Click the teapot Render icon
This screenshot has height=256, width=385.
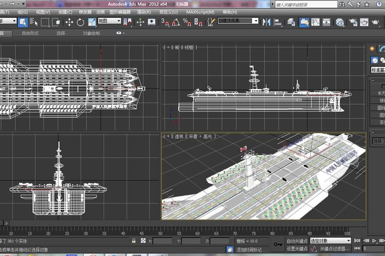(376, 22)
